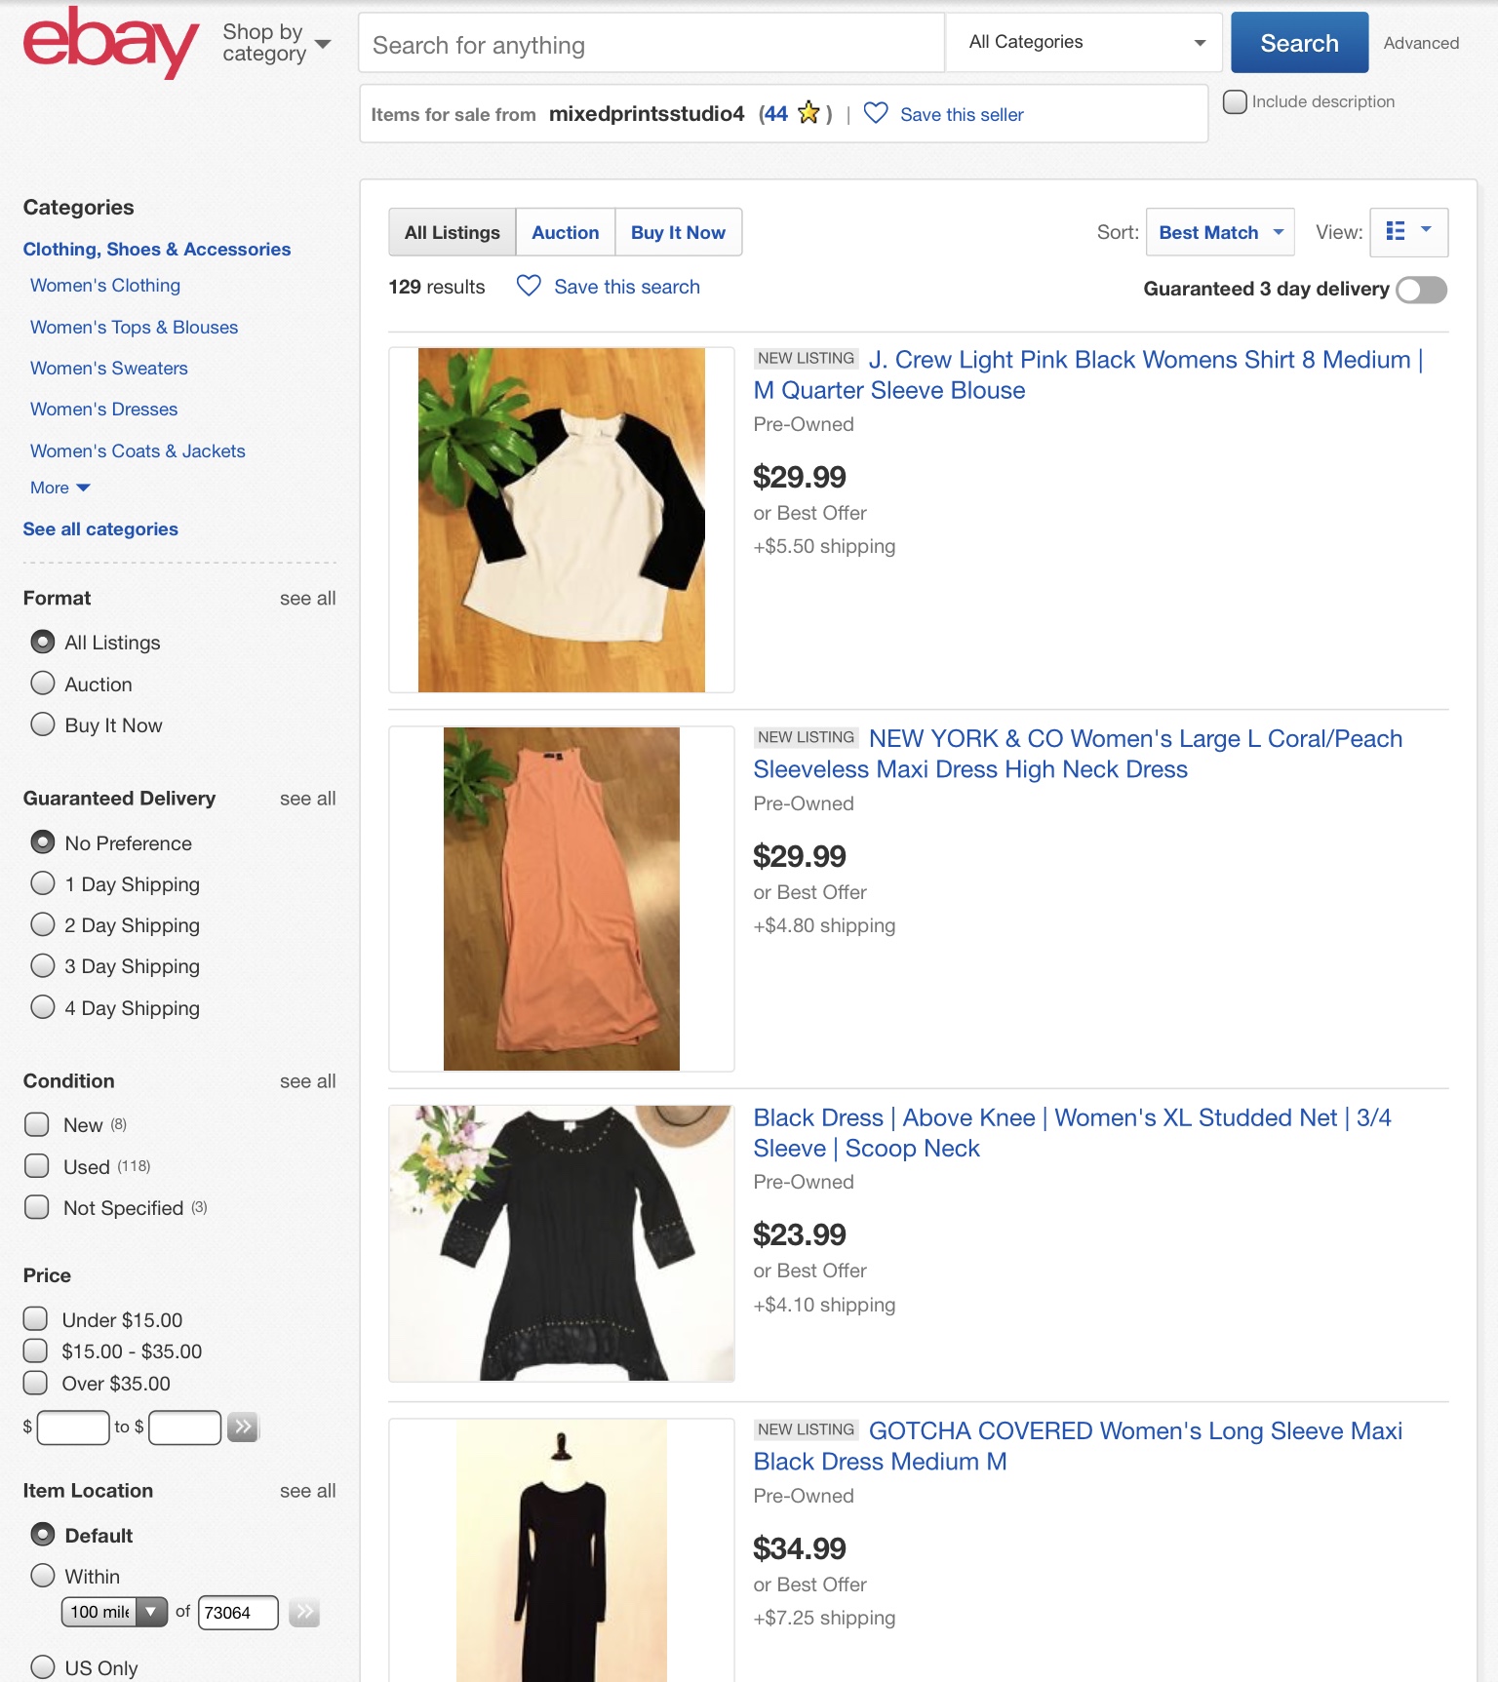The image size is (1498, 1682).
Task: Open Clothing, Shoes & Accessories category
Action: coord(156,249)
